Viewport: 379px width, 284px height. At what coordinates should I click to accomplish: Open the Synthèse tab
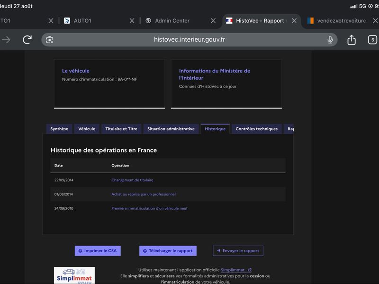click(x=59, y=129)
